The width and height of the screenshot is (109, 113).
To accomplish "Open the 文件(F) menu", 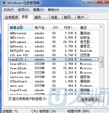I will coord(9,10).
